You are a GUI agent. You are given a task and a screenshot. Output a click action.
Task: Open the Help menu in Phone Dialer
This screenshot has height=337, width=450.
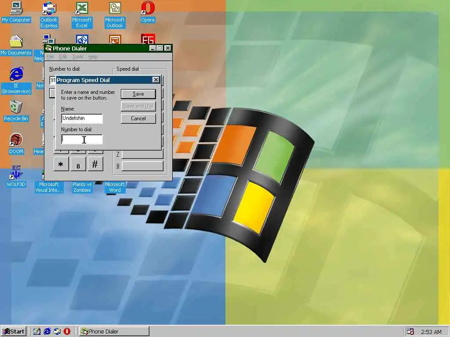click(x=93, y=57)
